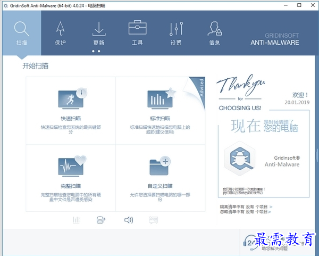Click the CHOOSING US! banner text
Image resolution: width=319 pixels, height=256 pixels.
coord(240,108)
